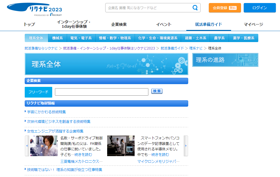Open the イベント navigation item

coord(164,24)
